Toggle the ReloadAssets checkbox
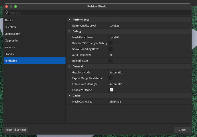The width and height of the screenshot is (197, 137). pos(111,61)
